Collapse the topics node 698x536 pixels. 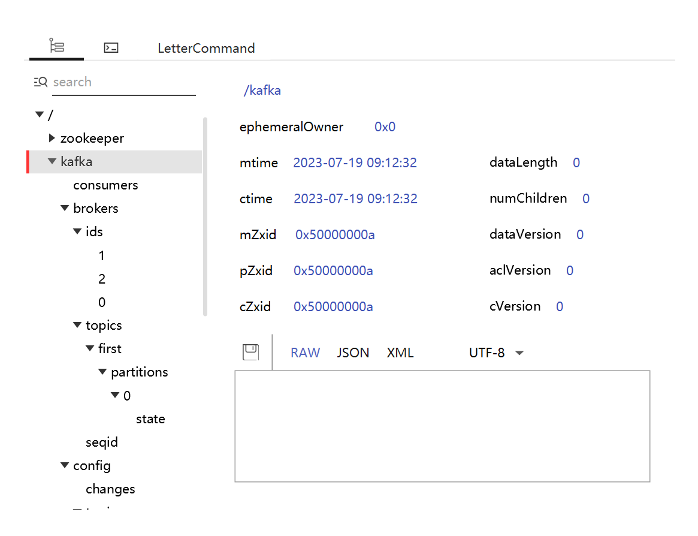[77, 325]
